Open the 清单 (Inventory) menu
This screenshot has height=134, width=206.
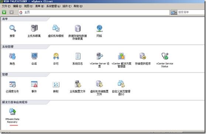(40, 6)
